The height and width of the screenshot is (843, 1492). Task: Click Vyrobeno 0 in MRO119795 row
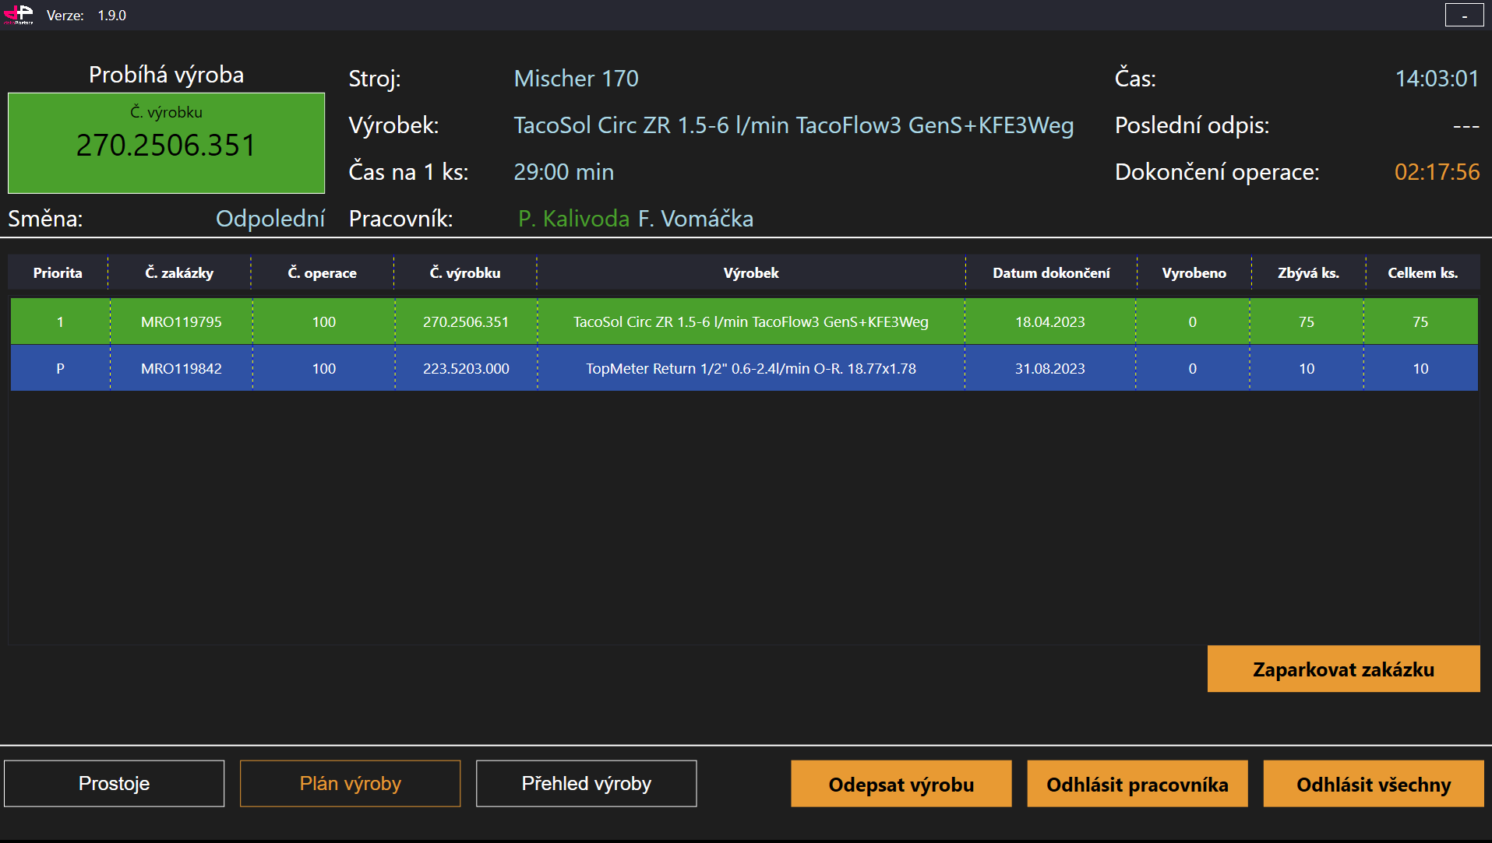tap(1192, 321)
